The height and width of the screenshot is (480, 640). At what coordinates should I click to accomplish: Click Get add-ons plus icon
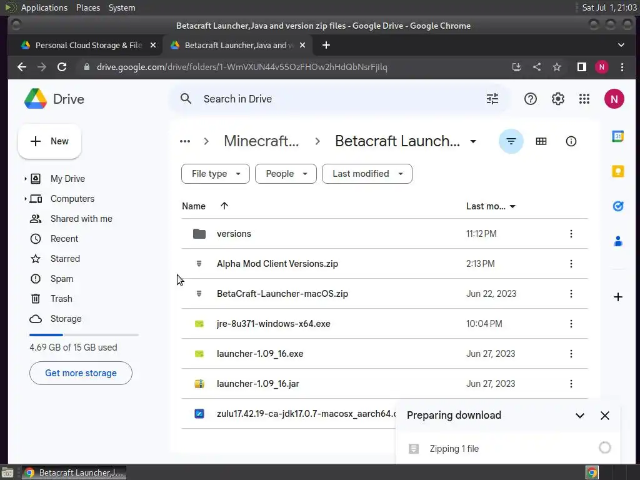[x=617, y=297]
